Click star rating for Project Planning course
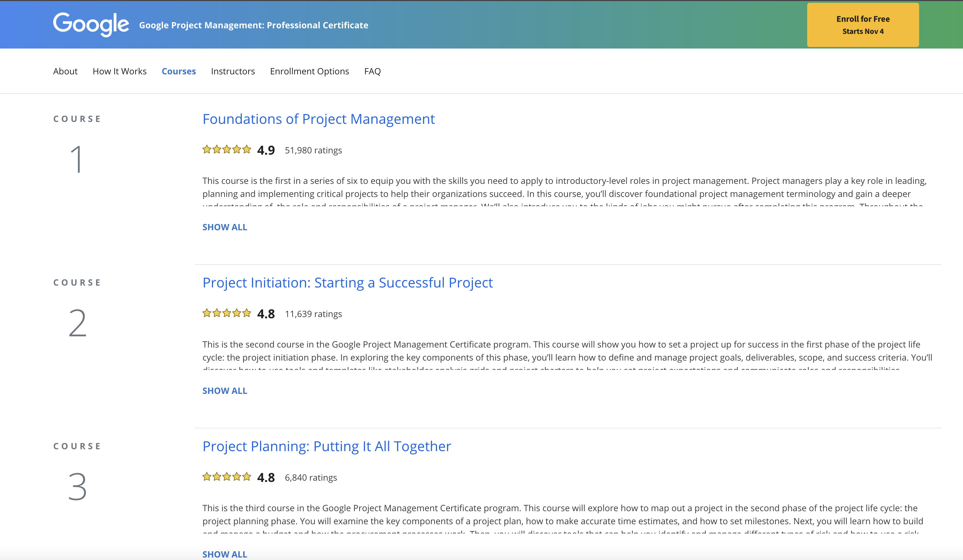 tap(227, 477)
